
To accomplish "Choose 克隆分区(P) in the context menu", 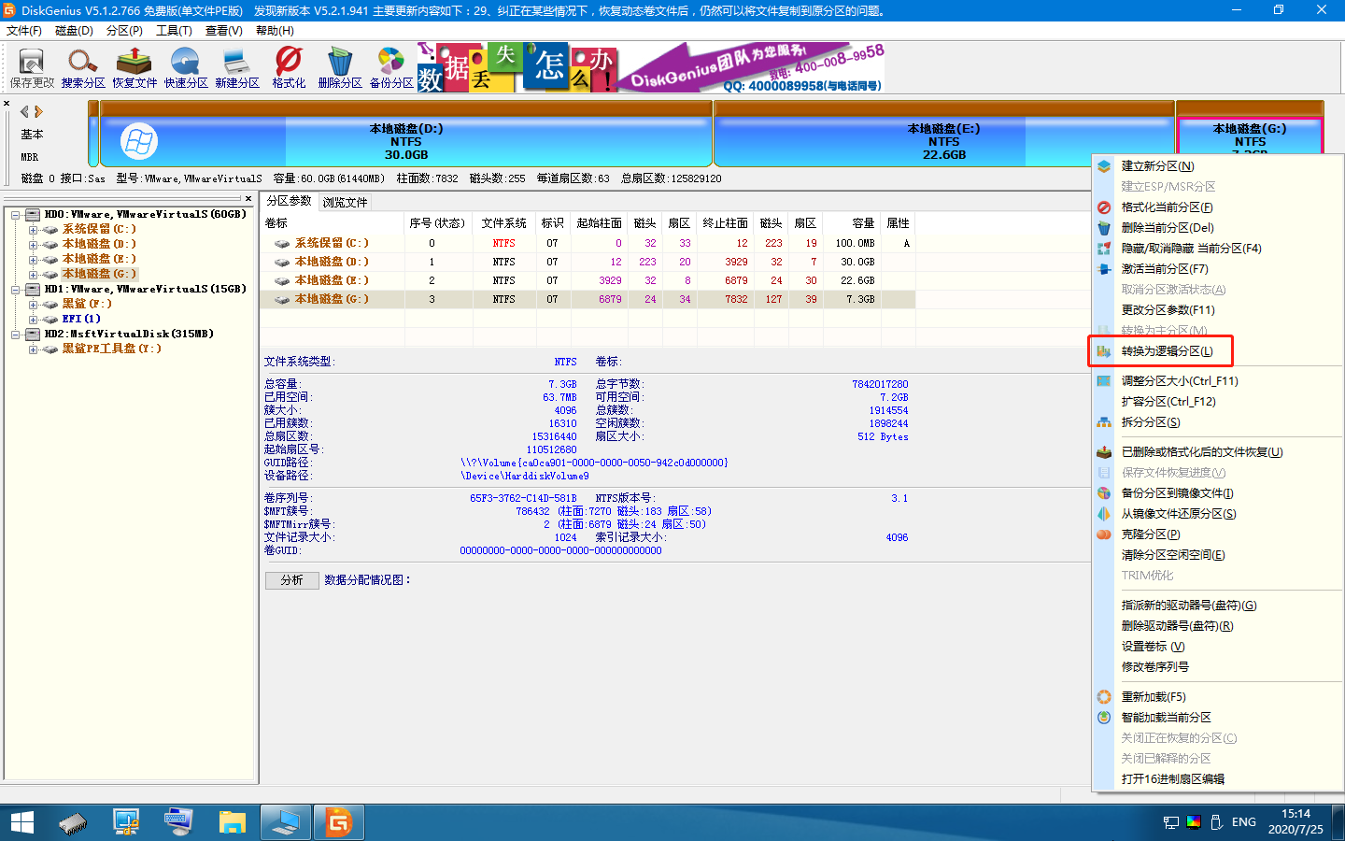I will click(x=1217, y=535).
